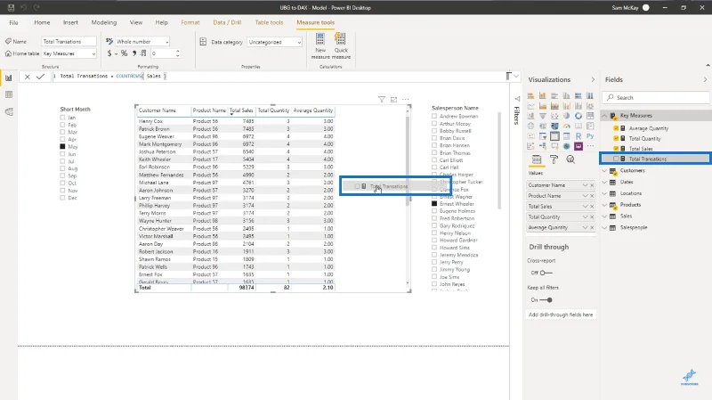The height and width of the screenshot is (400, 712).
Task: Open the Table tools ribbon tab
Action: pos(269,22)
